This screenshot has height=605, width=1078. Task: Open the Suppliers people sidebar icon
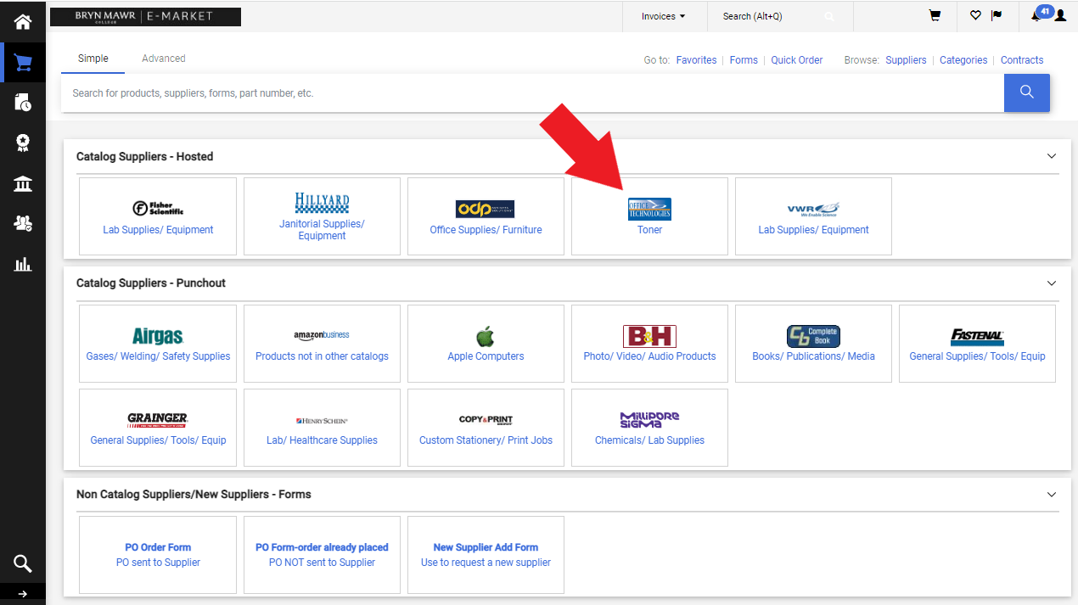[23, 223]
